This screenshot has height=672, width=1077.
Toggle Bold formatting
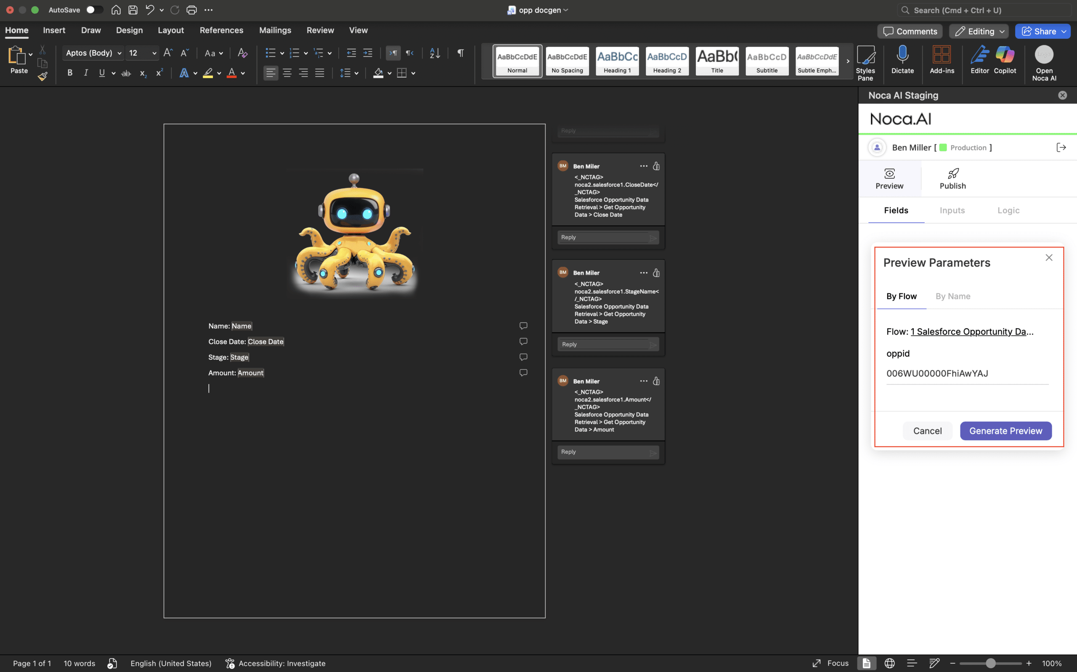[70, 73]
